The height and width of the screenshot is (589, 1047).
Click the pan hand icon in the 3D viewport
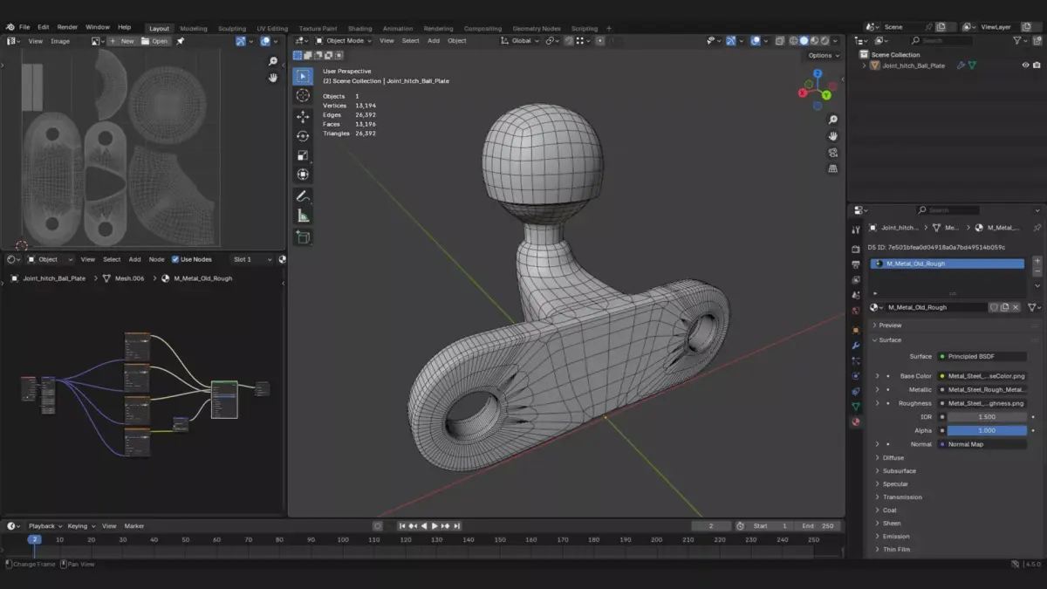pyautogui.click(x=833, y=136)
